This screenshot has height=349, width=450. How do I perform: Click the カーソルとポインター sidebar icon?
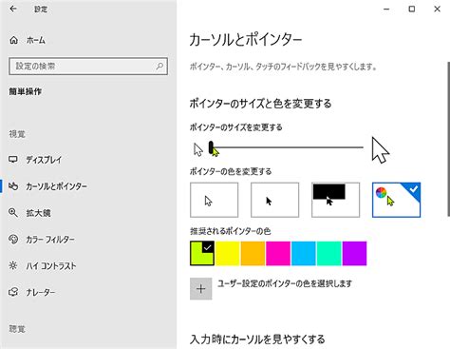[x=13, y=186]
